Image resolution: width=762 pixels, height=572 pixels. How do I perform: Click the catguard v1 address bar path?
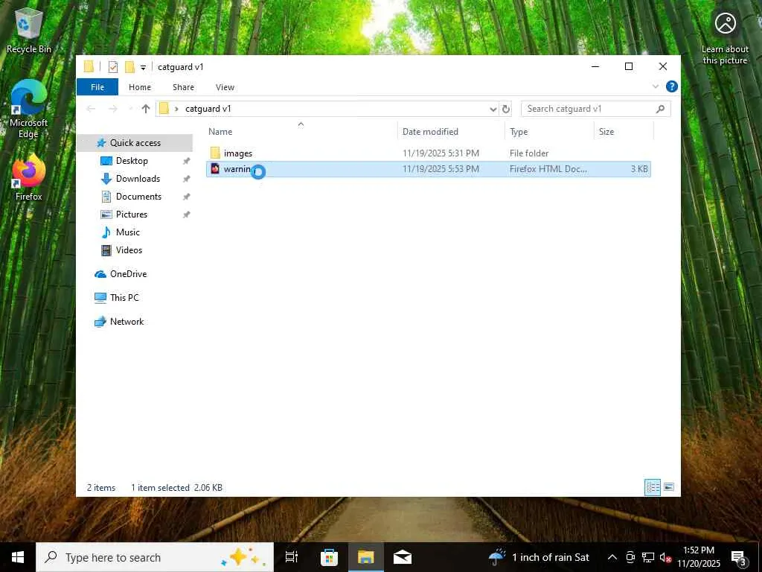[208, 109]
